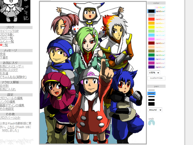Image resolution: width=193 pixels, height=145 pixels.
Task: Pick the red color swatch
Action: click(x=151, y=19)
